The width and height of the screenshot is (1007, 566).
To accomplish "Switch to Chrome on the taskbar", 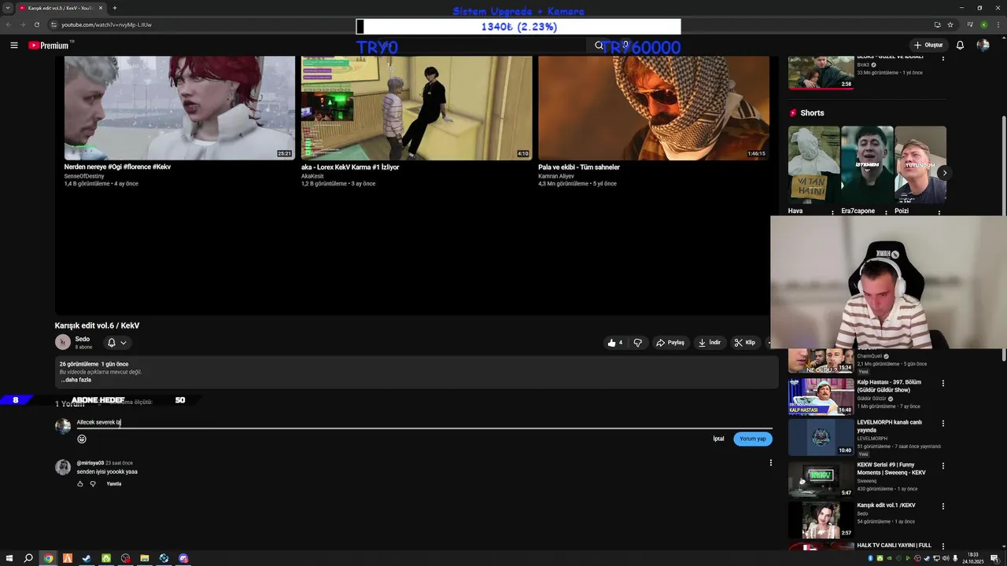I will [x=48, y=558].
